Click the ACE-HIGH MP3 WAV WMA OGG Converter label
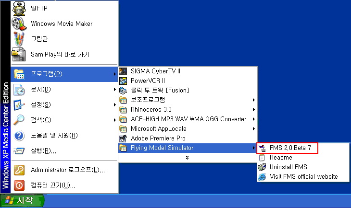This screenshot has width=351, height=208. pyautogui.click(x=188, y=119)
